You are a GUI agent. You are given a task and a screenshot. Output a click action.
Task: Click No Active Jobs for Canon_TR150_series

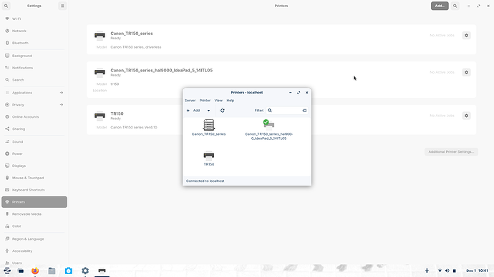coord(442,36)
